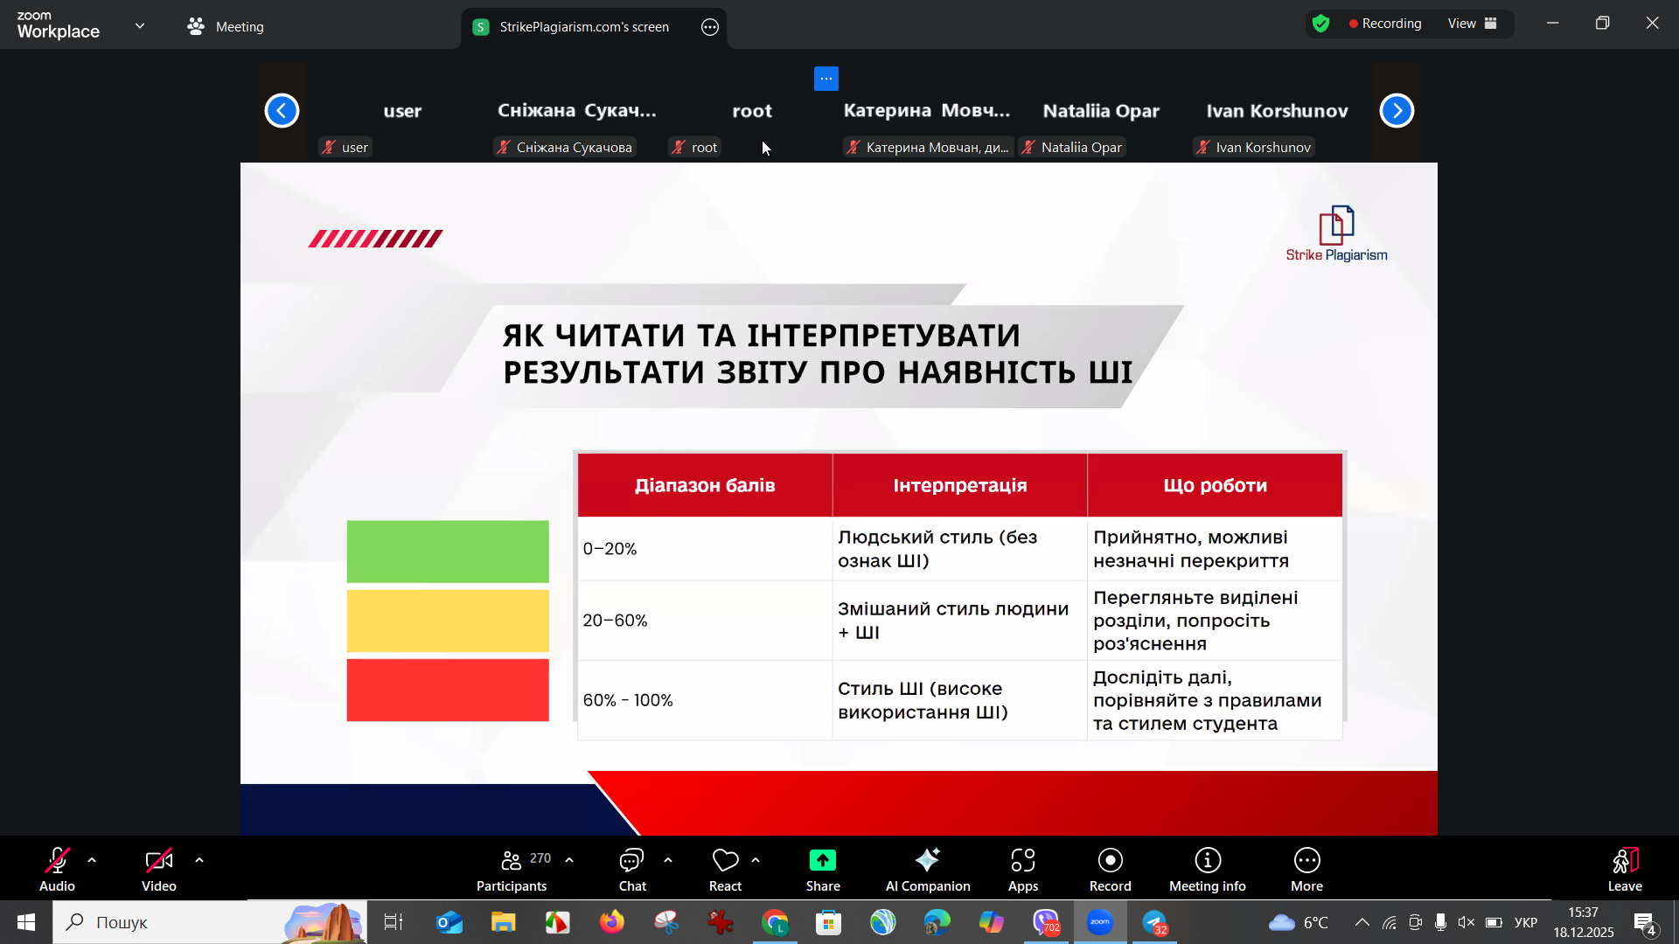
Task: Open the View layout menu
Action: click(x=1472, y=24)
